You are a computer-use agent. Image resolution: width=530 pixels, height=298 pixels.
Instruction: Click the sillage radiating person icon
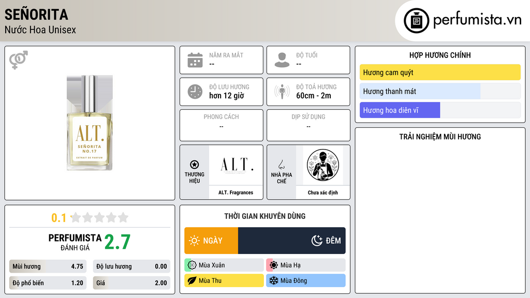point(282,92)
